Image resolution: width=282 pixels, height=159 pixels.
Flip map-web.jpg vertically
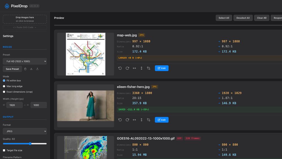coord(142,68)
